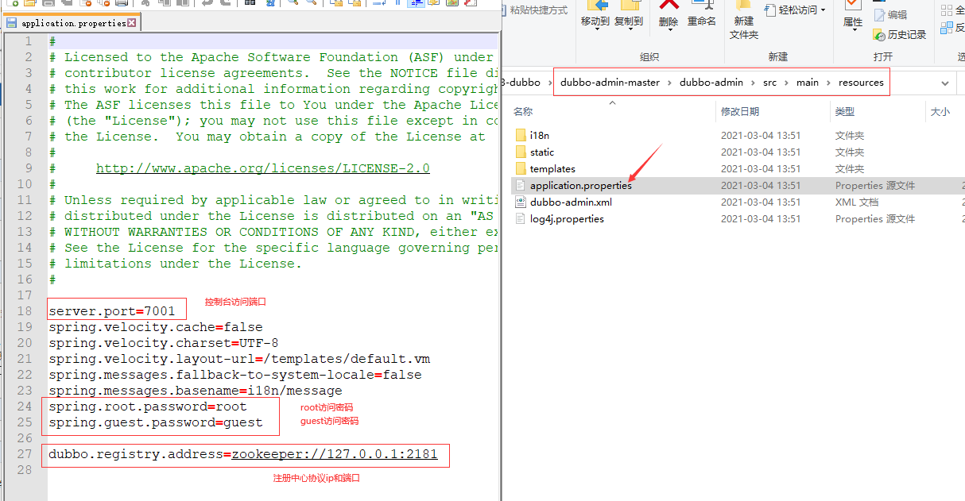The image size is (965, 501).
Task: Navigate to main in breadcrumb
Action: coord(808,82)
